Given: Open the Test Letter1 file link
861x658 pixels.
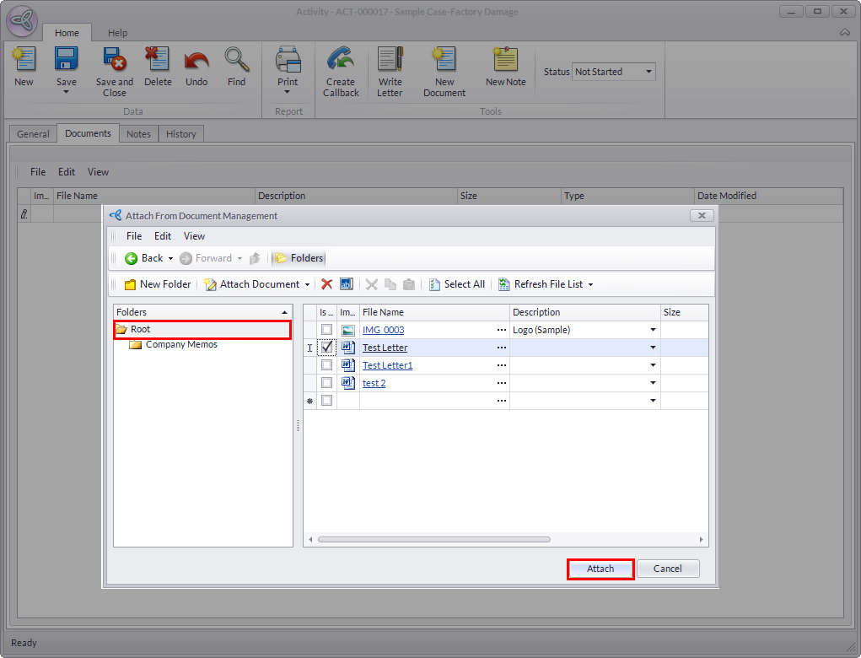Looking at the screenshot, I should (x=387, y=365).
